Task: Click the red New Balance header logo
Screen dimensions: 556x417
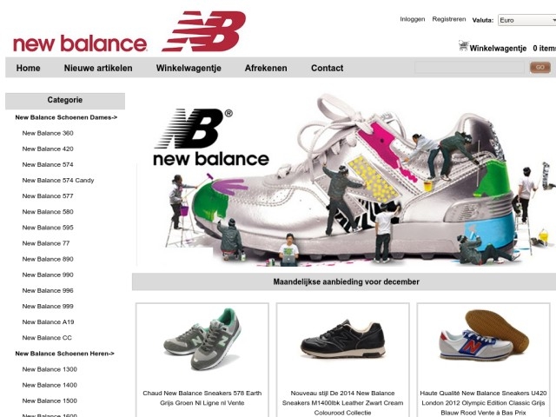Action: pyautogui.click(x=129, y=31)
